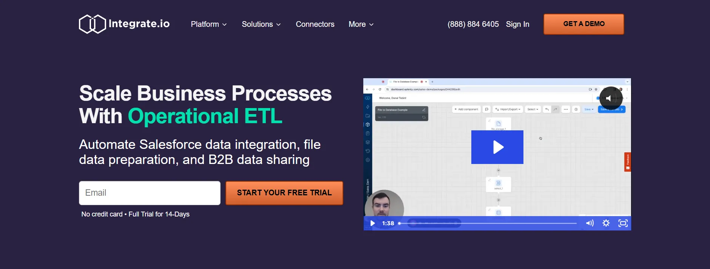Screen dimensions: 710x269
Task: Open the Connectors page
Action: (x=315, y=24)
